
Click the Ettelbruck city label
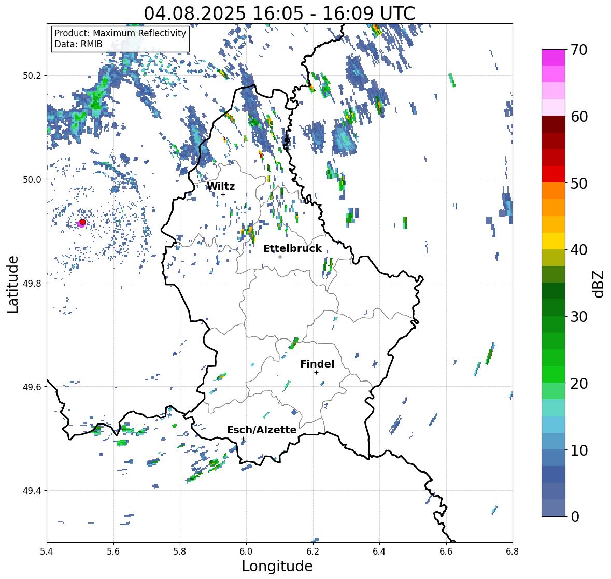292,249
